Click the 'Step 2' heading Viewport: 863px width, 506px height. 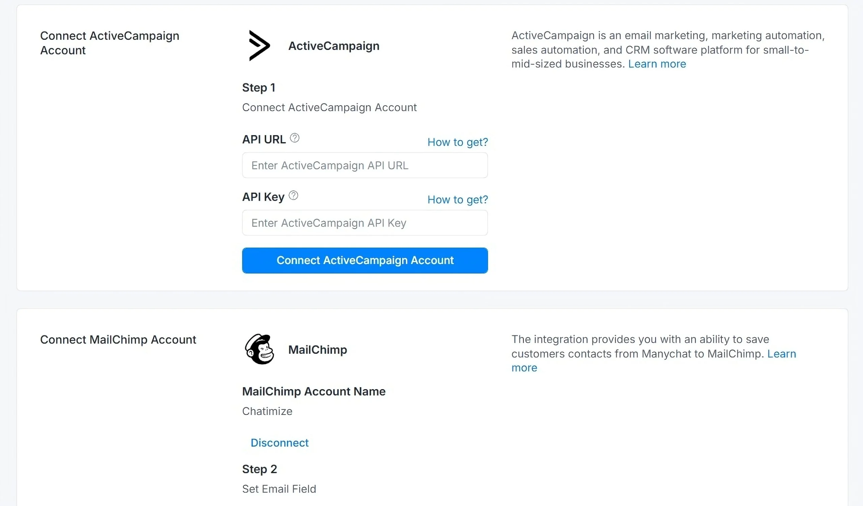260,469
